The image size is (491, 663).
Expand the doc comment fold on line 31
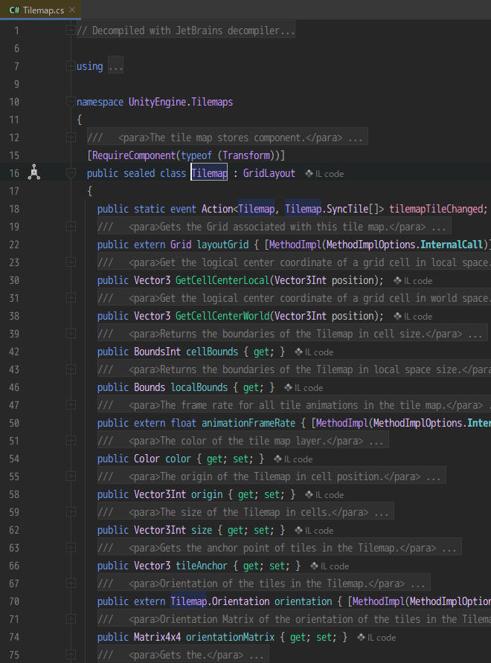click(71, 298)
